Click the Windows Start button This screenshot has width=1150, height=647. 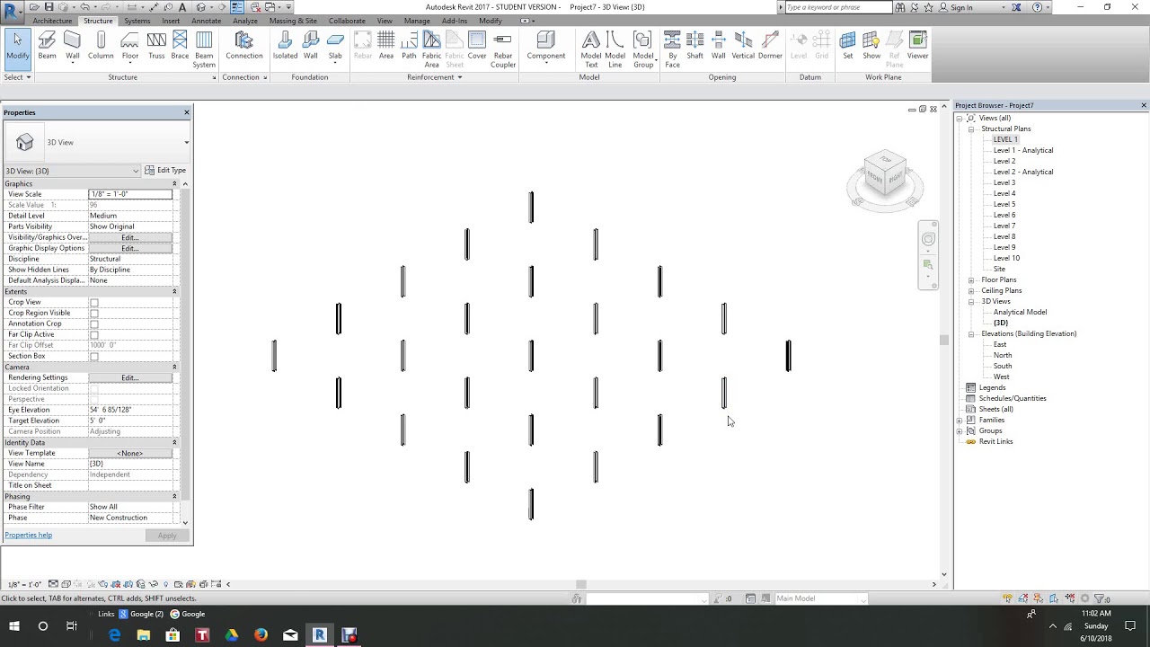pyautogui.click(x=14, y=626)
